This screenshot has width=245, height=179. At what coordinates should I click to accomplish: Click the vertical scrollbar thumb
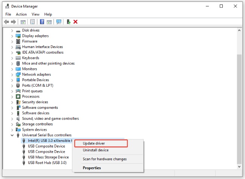[x=239, y=109]
